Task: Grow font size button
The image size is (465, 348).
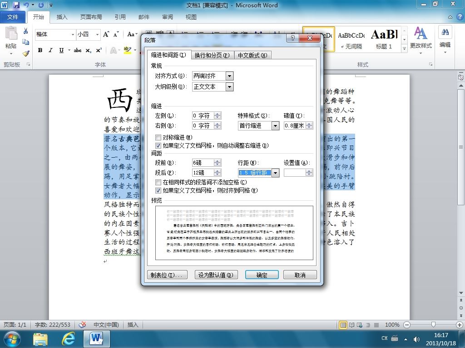Action: coord(106,34)
